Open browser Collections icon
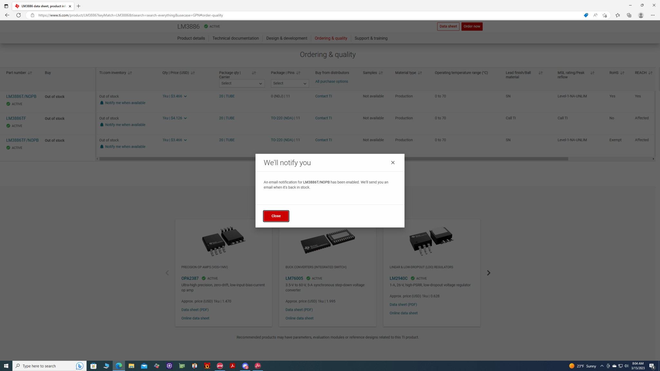This screenshot has width=660, height=371. 629,15
